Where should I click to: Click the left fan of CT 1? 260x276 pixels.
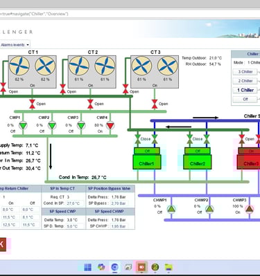19,66
